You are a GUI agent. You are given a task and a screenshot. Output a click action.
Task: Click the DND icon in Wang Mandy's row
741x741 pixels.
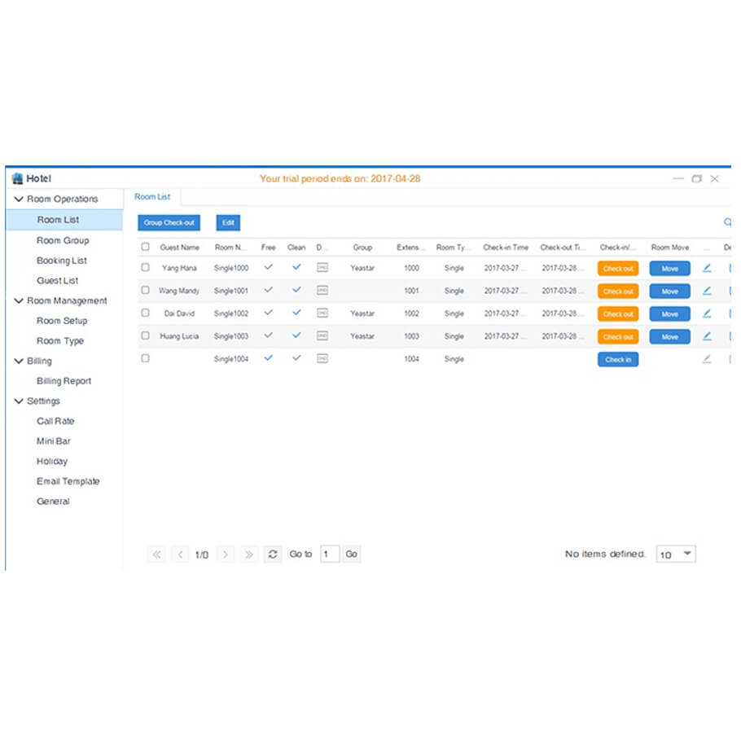coord(322,290)
